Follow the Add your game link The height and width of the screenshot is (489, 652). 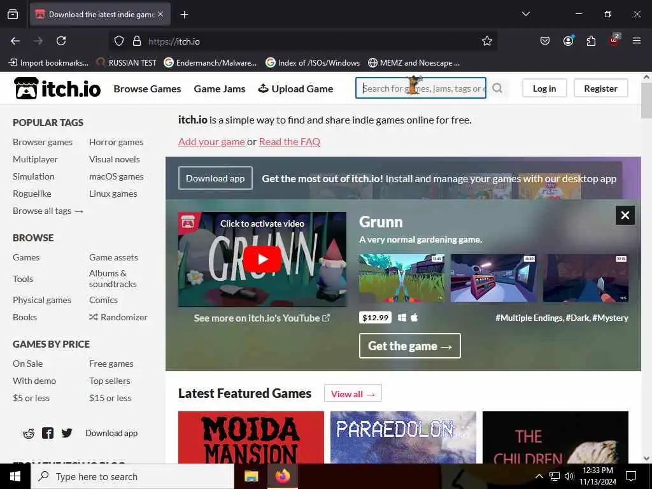coord(211,141)
